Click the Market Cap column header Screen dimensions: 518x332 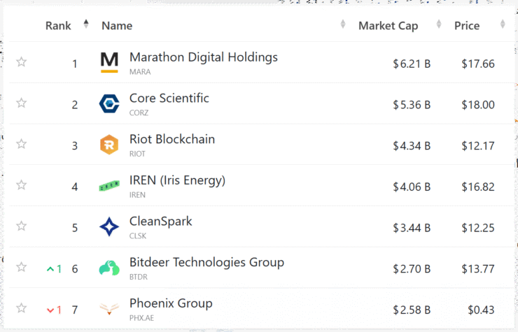(x=388, y=26)
